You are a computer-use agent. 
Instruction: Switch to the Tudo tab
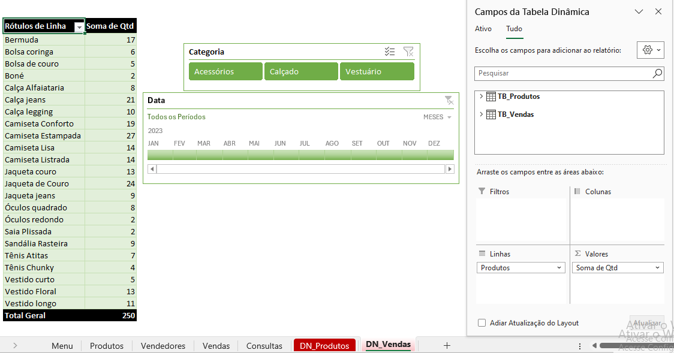pos(514,29)
